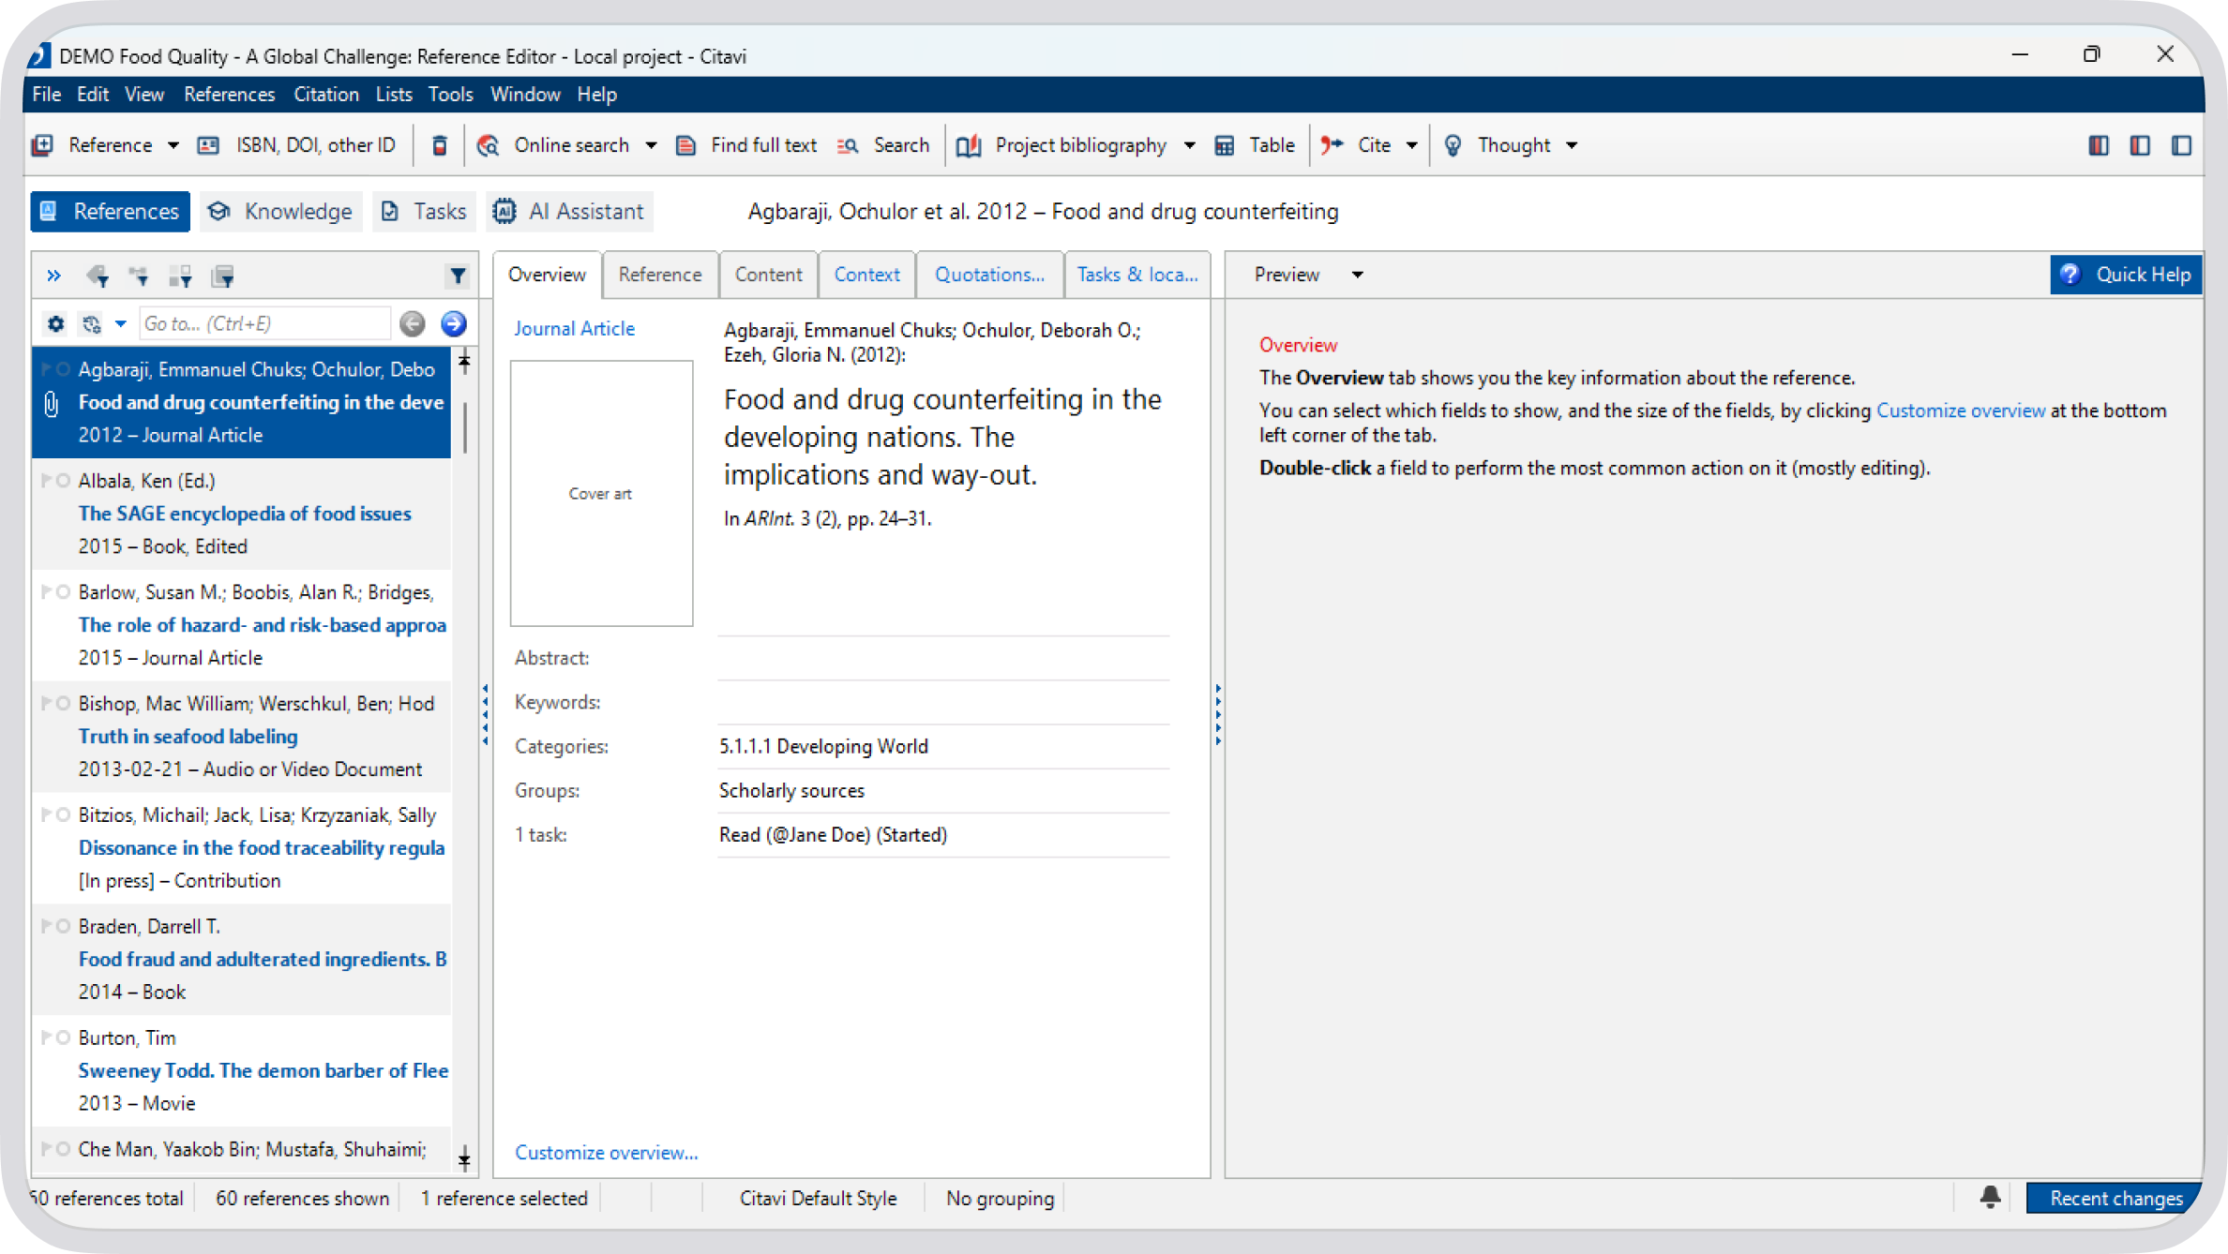Image resolution: width=2228 pixels, height=1254 pixels.
Task: Toggle the flag marker on Albala reference
Action: [x=46, y=480]
